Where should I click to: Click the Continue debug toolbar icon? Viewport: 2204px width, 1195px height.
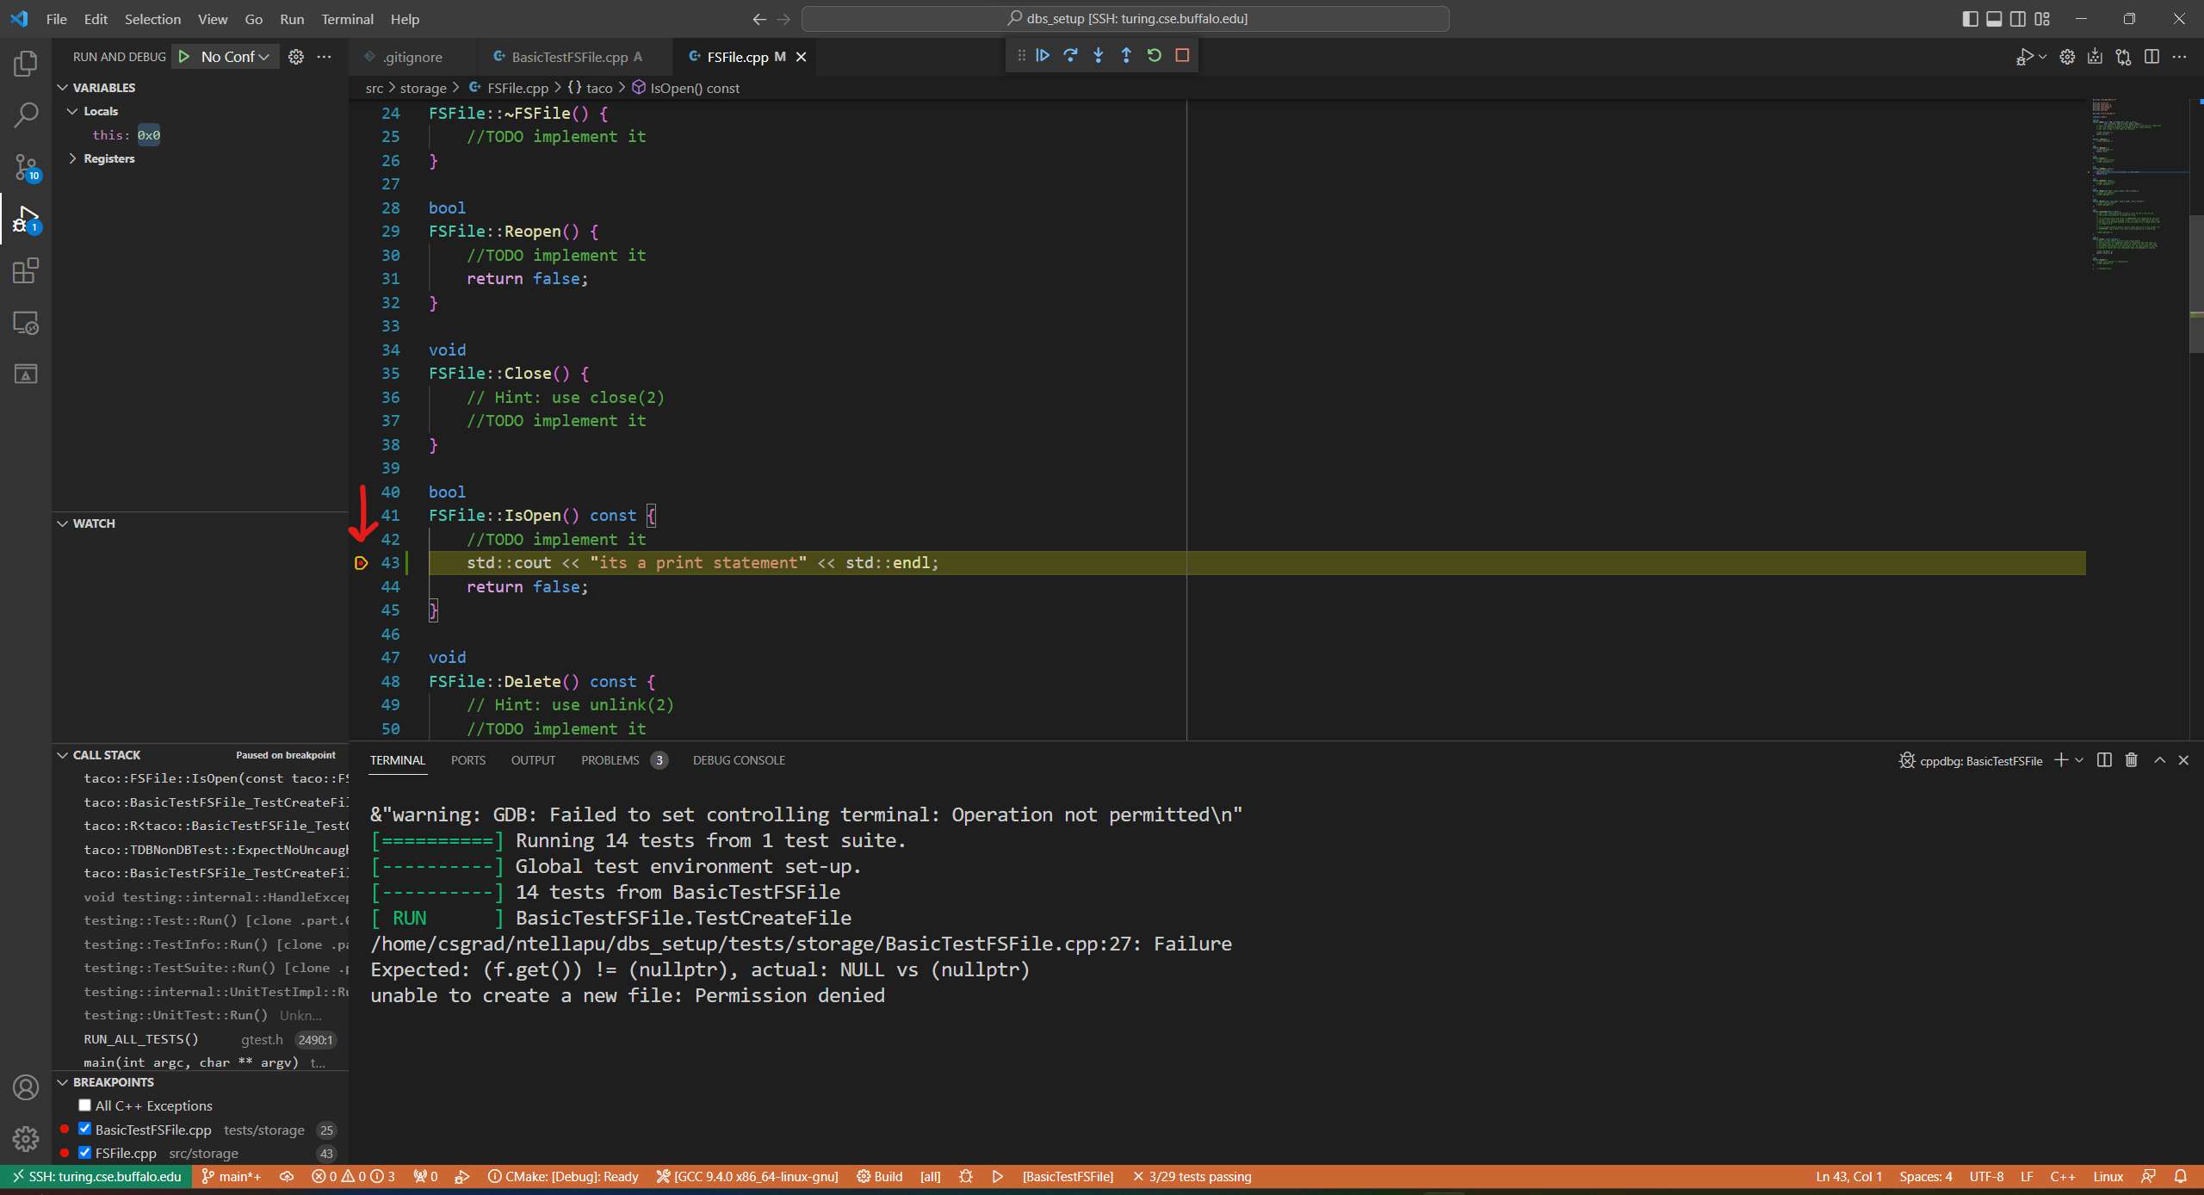click(x=1042, y=55)
